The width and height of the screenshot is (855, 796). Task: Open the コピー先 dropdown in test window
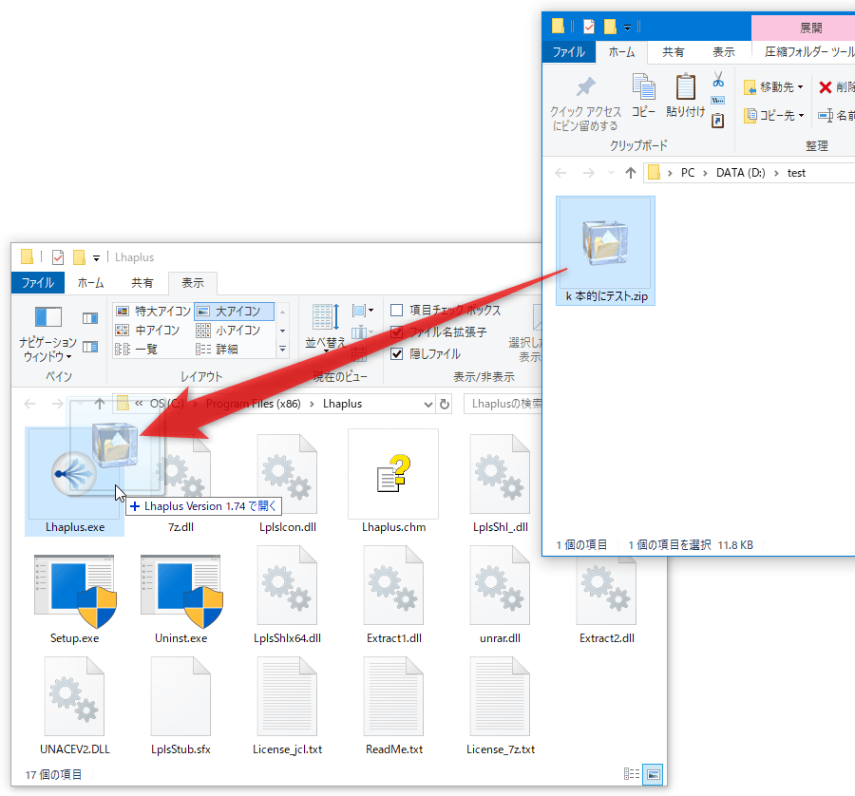[774, 116]
